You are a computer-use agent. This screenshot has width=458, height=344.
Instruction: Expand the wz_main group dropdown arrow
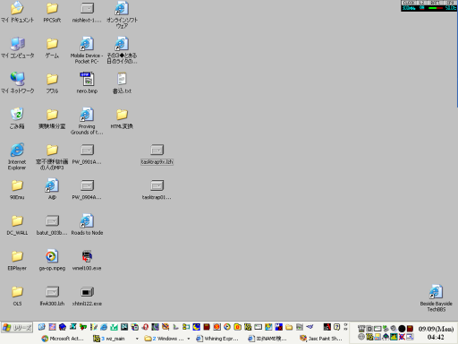pos(137,339)
